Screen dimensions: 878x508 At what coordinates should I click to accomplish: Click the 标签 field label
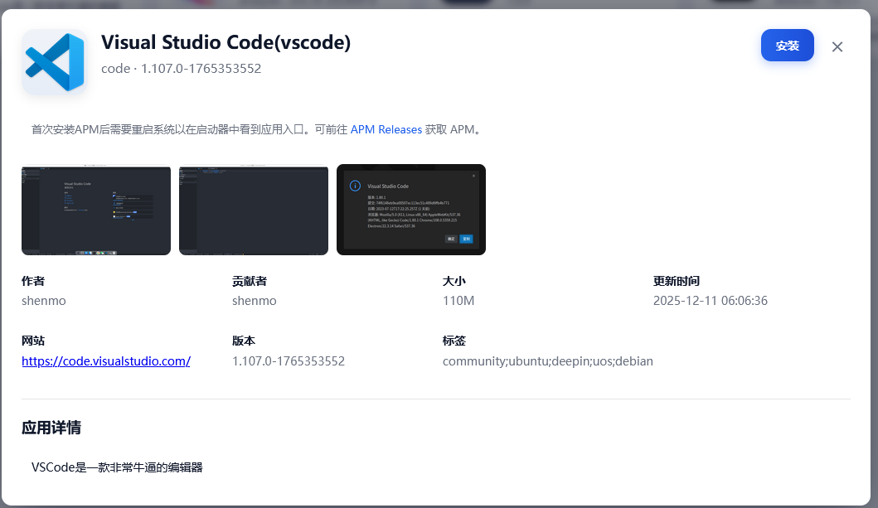[454, 341]
